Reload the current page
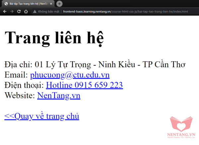 point(19,12)
